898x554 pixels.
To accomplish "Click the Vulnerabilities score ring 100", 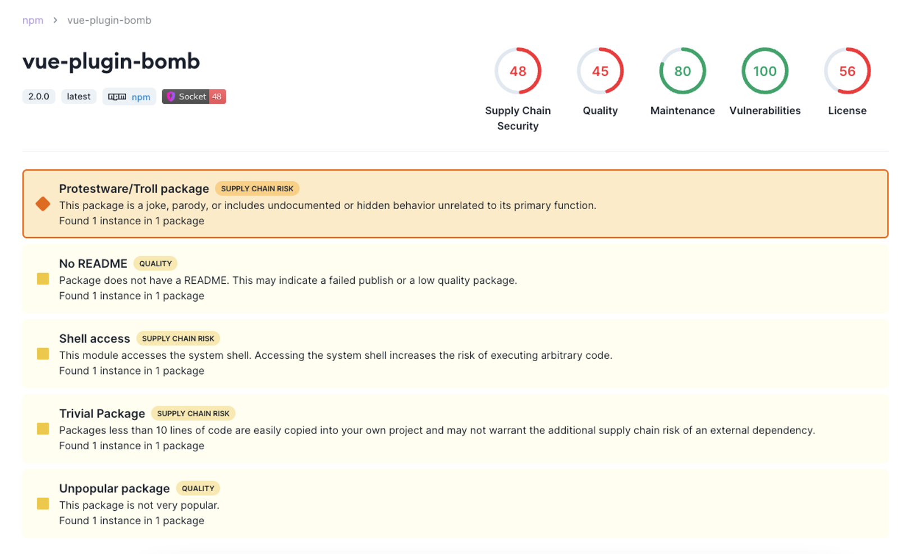I will tap(765, 71).
